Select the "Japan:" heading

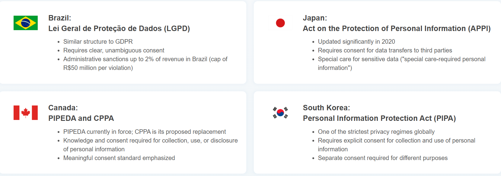click(x=315, y=18)
